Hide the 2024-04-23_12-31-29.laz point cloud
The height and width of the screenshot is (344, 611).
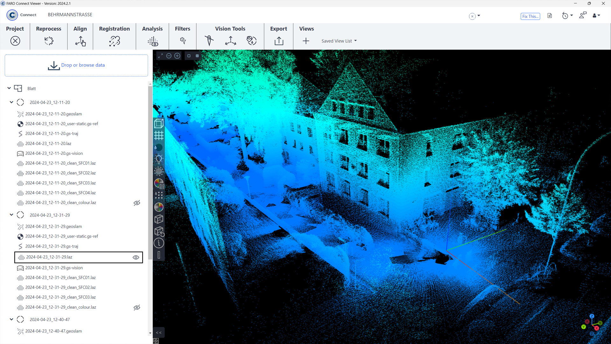coord(136,257)
